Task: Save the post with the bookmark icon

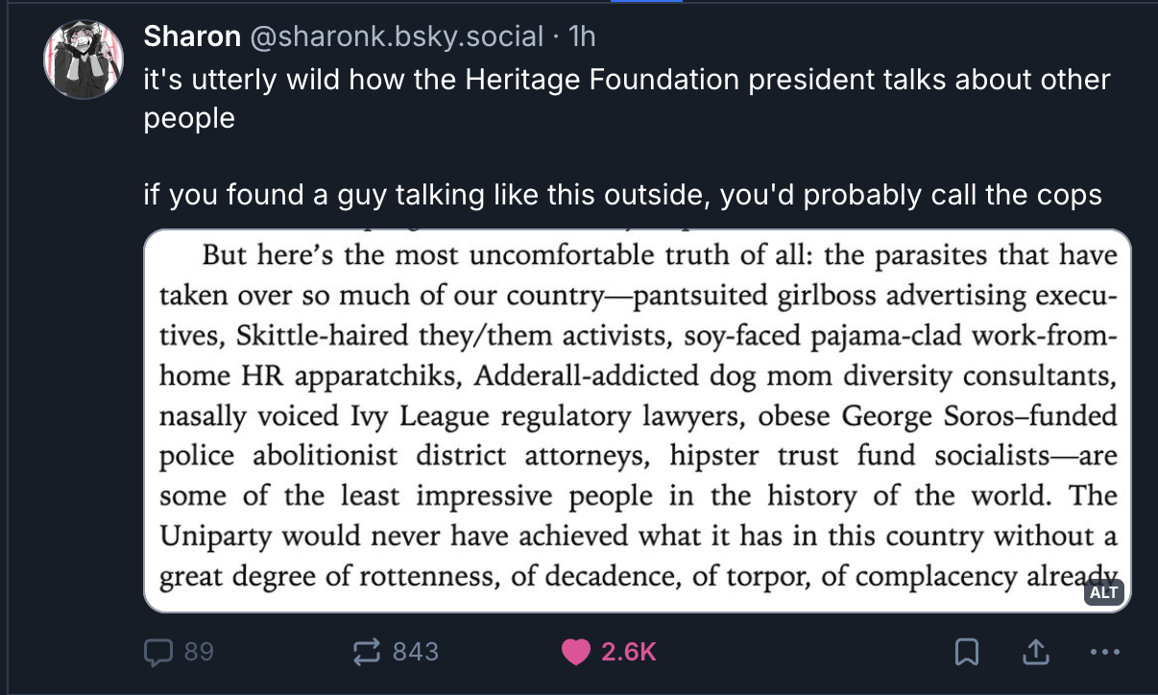Action: [966, 653]
